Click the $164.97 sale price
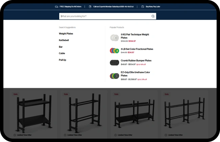Image resolution: width=220 pixels, height=142 pixels. click(132, 41)
